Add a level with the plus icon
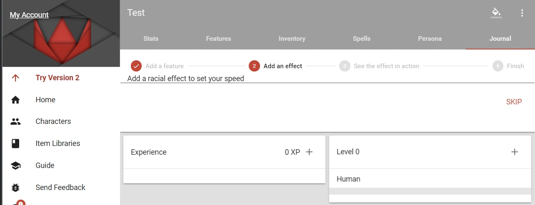 click(515, 152)
